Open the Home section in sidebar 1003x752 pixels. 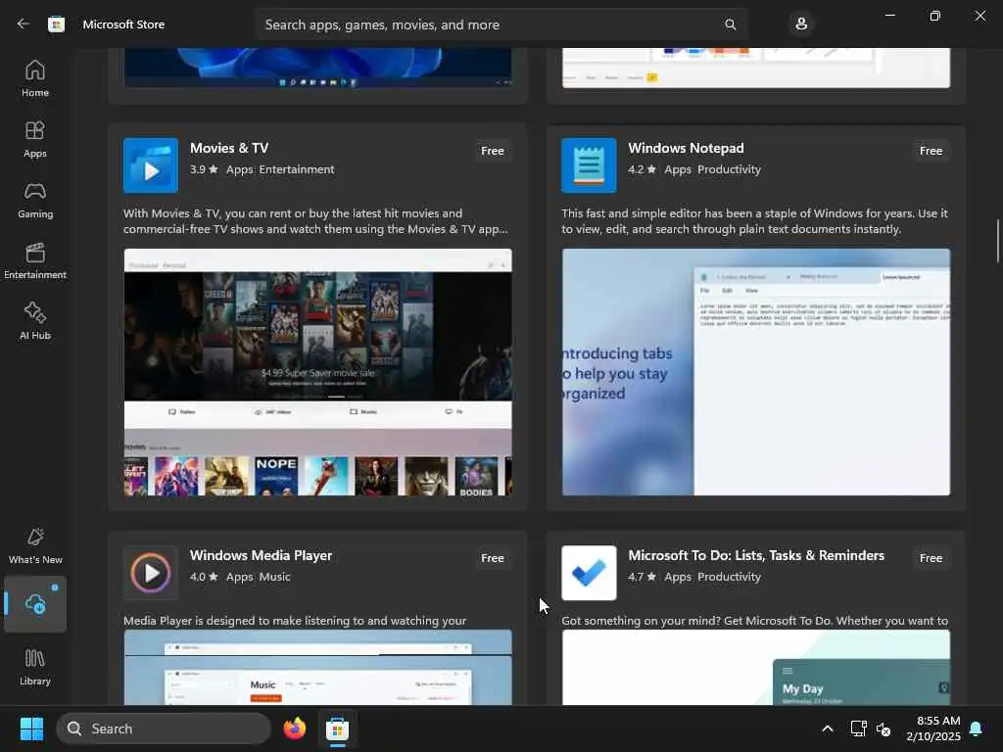(35, 78)
